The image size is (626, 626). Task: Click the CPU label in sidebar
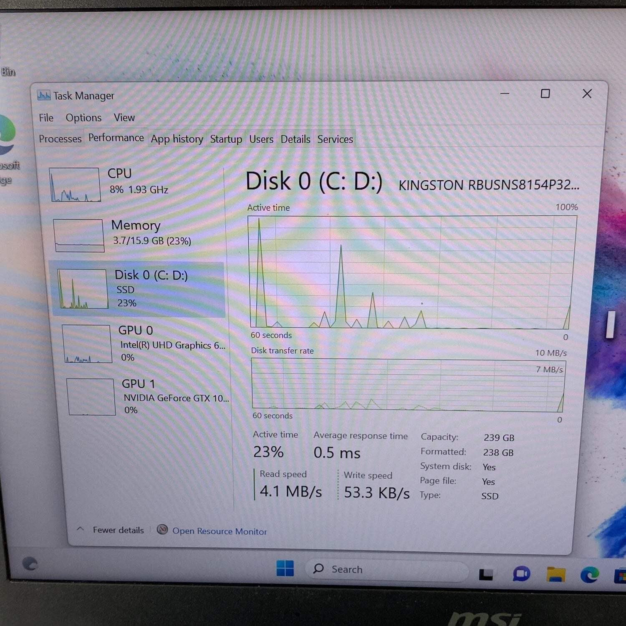(x=120, y=173)
